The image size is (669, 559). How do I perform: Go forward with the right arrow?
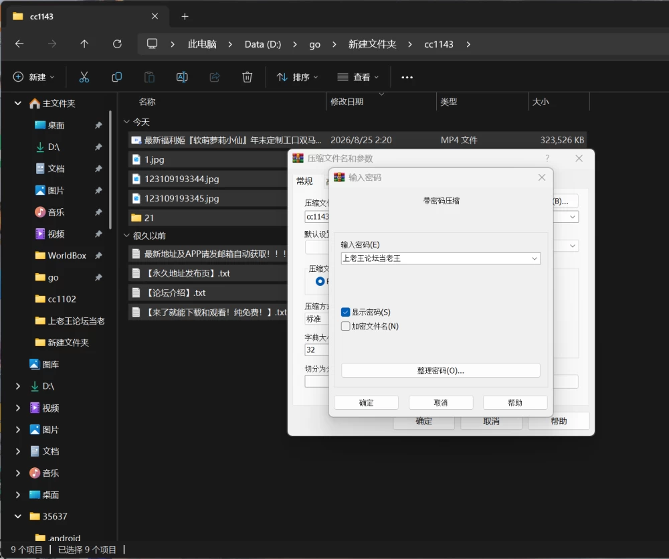pyautogui.click(x=52, y=44)
